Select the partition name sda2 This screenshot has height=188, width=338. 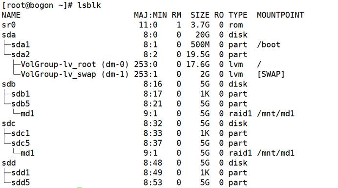(x=21, y=55)
